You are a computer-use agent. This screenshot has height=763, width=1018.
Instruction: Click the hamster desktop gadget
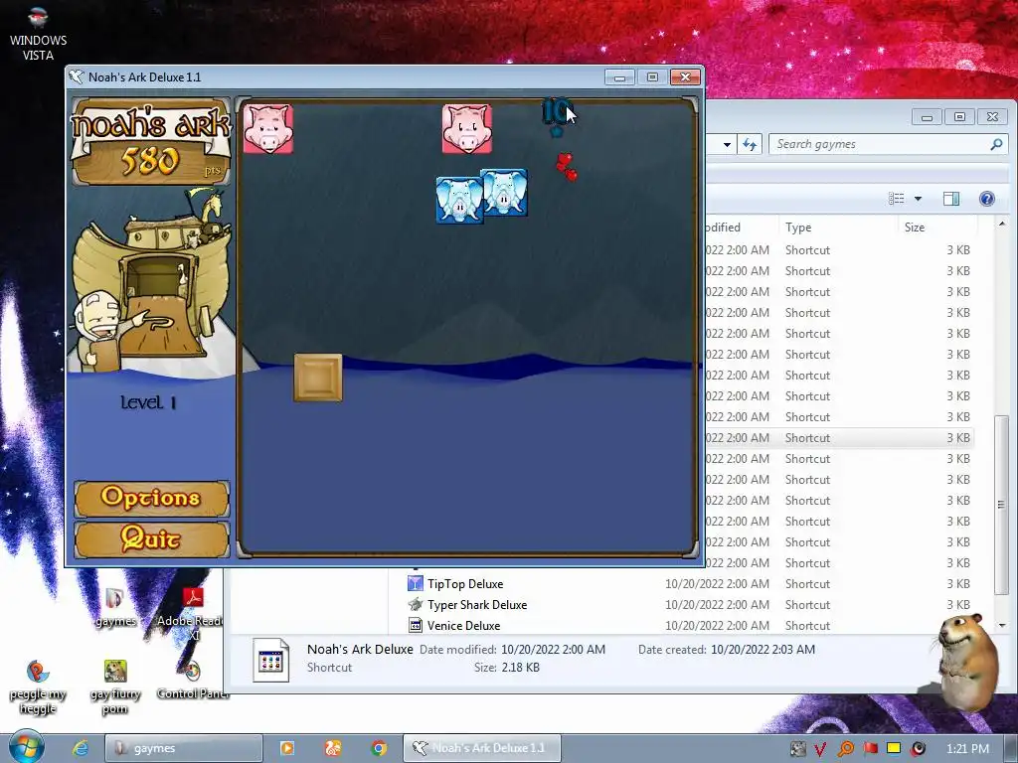pos(968,662)
